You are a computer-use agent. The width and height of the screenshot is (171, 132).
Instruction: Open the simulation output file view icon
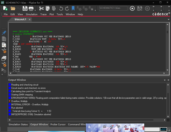click(4, 39)
